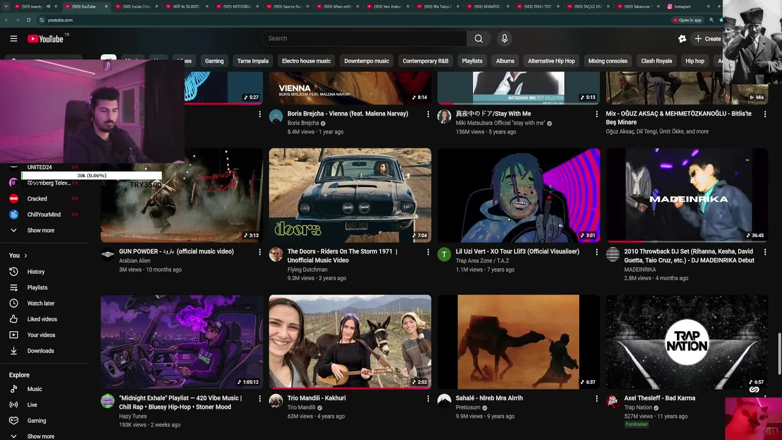Open GUN POWDER official music video title

[x=176, y=252]
